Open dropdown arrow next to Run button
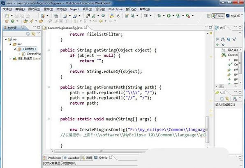 point(173,16)
